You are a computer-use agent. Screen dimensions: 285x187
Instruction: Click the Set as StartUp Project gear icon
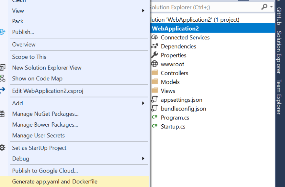pyautogui.click(x=2, y=148)
